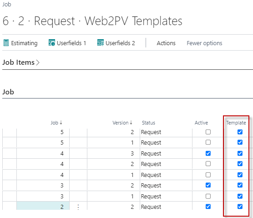Select Job cell for job 5 version 1
253x218 pixels.
[43, 142]
